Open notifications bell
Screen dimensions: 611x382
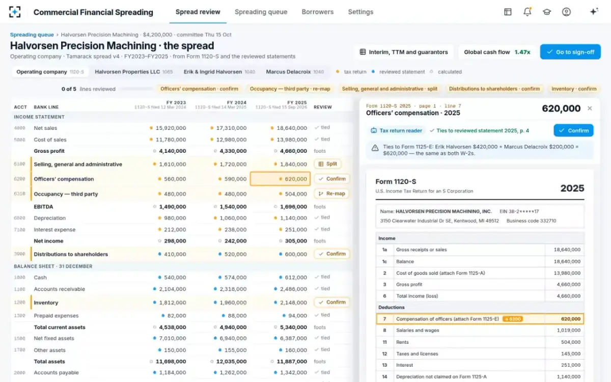(527, 12)
